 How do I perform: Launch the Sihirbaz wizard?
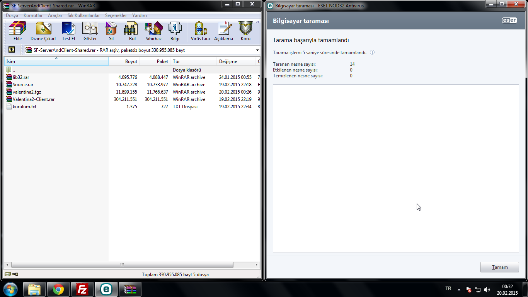click(x=153, y=31)
